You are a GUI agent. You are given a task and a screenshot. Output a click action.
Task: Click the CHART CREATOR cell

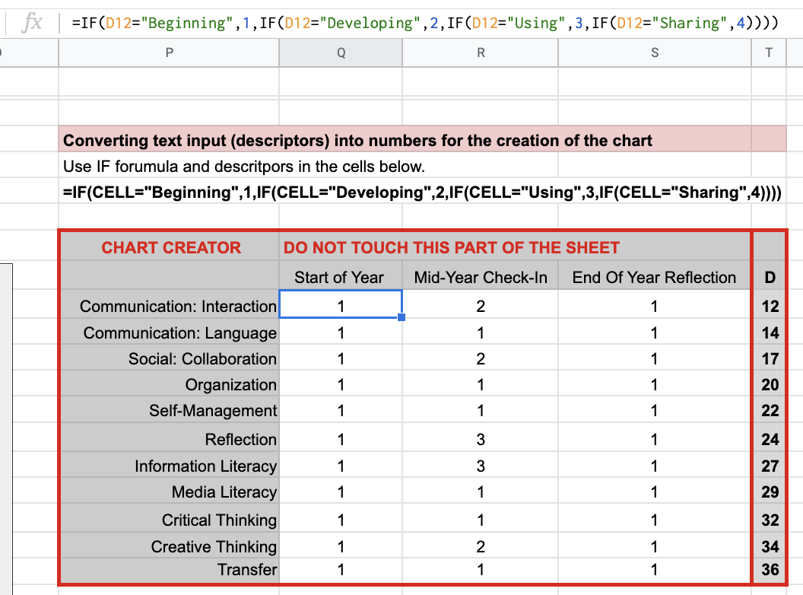[170, 248]
